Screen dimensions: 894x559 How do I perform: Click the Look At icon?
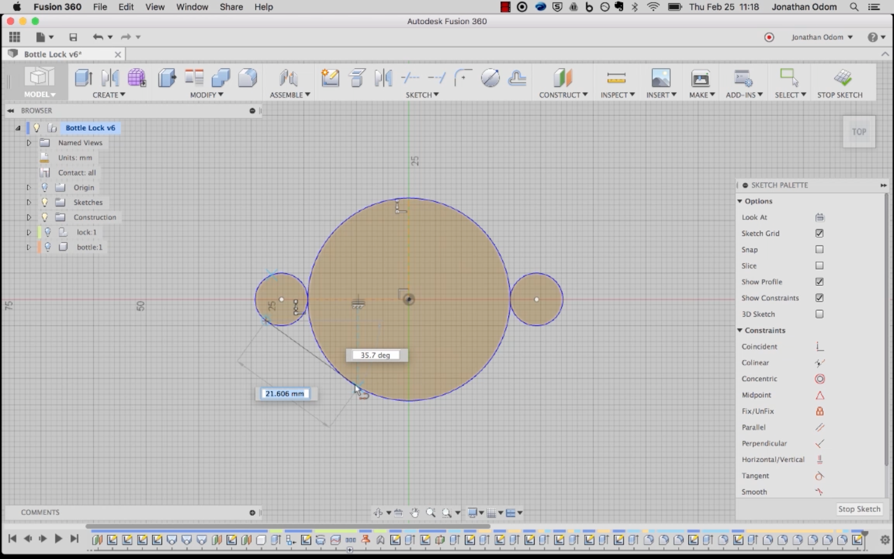[x=819, y=217]
